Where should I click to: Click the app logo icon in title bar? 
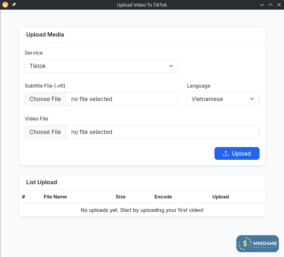(x=5, y=5)
